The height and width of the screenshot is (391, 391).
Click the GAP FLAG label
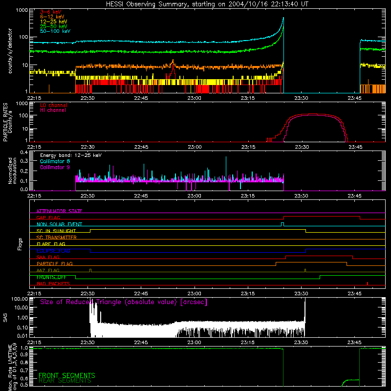48,217
